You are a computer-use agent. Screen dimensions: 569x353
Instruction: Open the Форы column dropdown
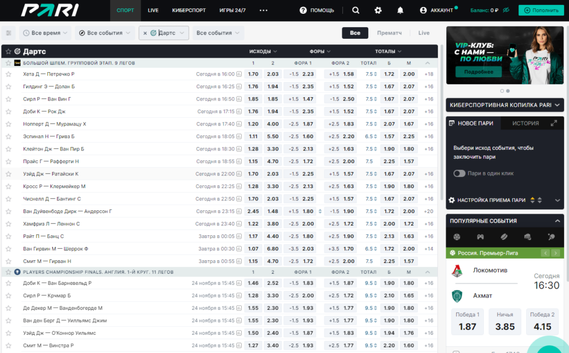(320, 52)
